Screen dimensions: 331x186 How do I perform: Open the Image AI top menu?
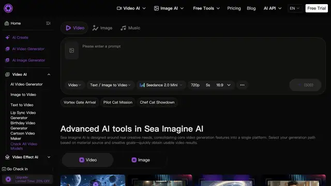(169, 8)
